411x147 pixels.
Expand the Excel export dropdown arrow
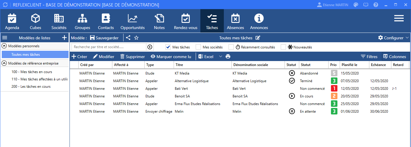coord(221,57)
